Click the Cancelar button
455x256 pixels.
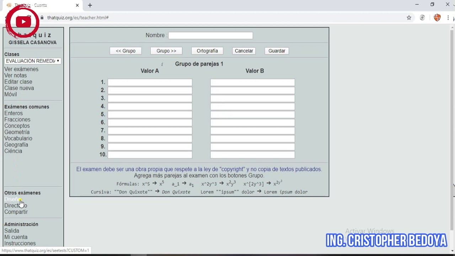(244, 51)
